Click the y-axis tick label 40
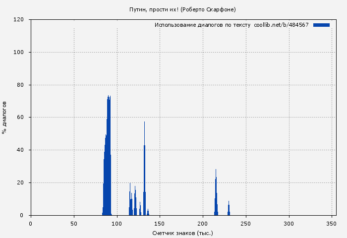347x238 pixels. [x=21, y=150]
